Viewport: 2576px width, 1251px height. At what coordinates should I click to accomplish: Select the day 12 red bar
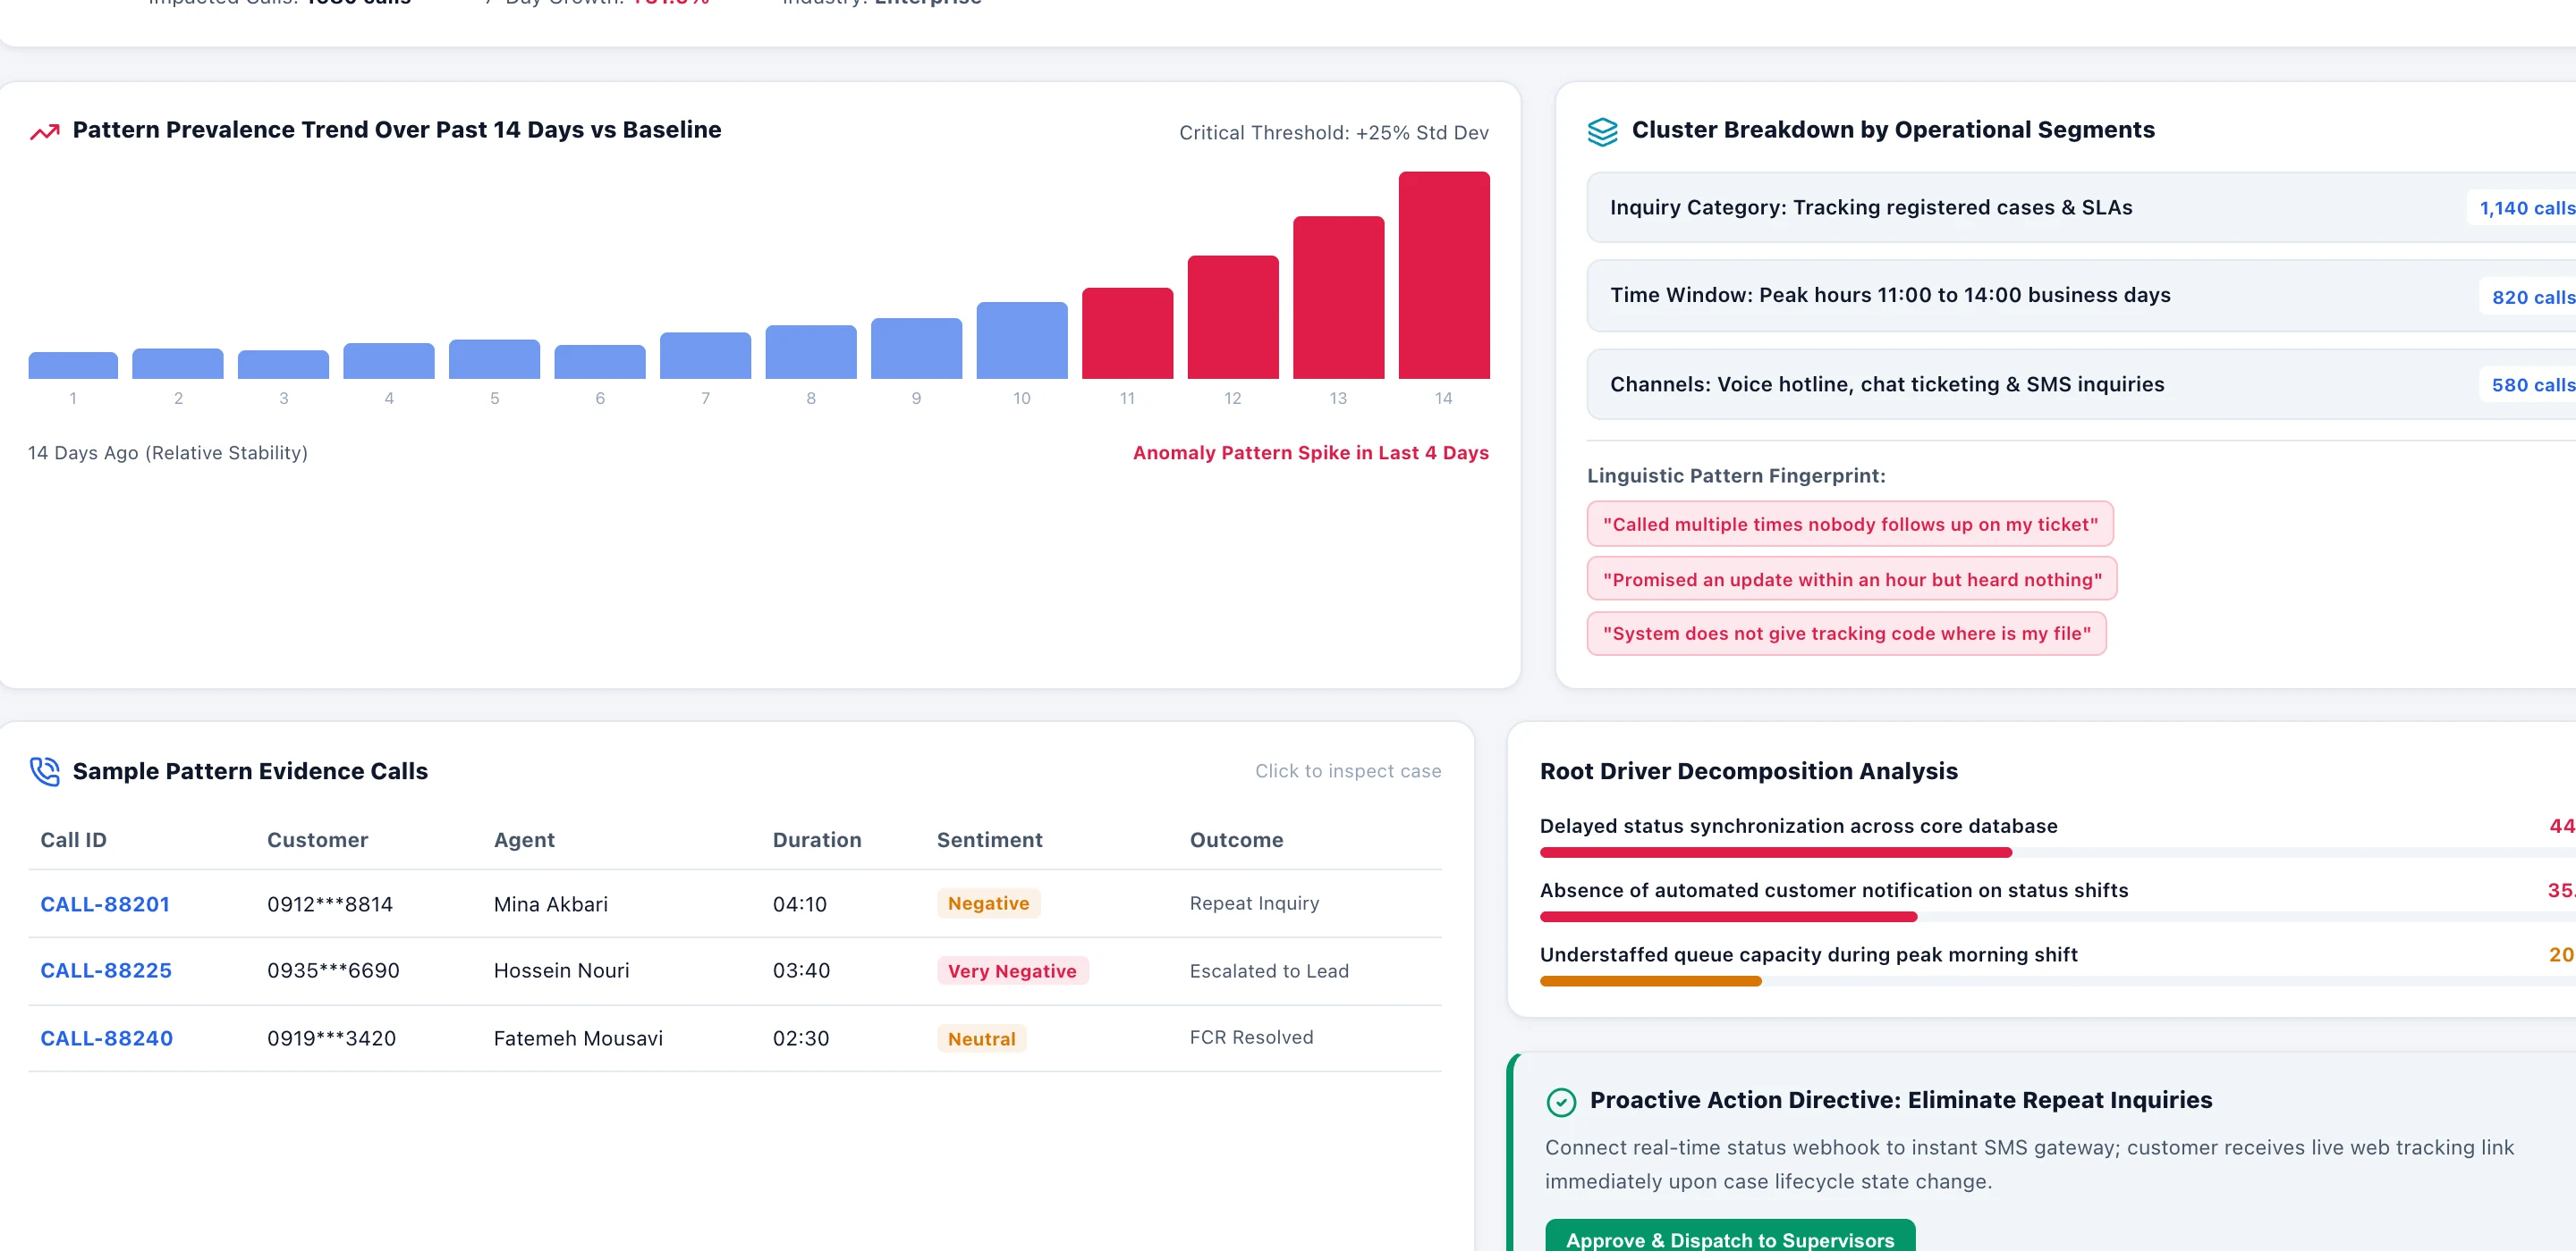1233,316
